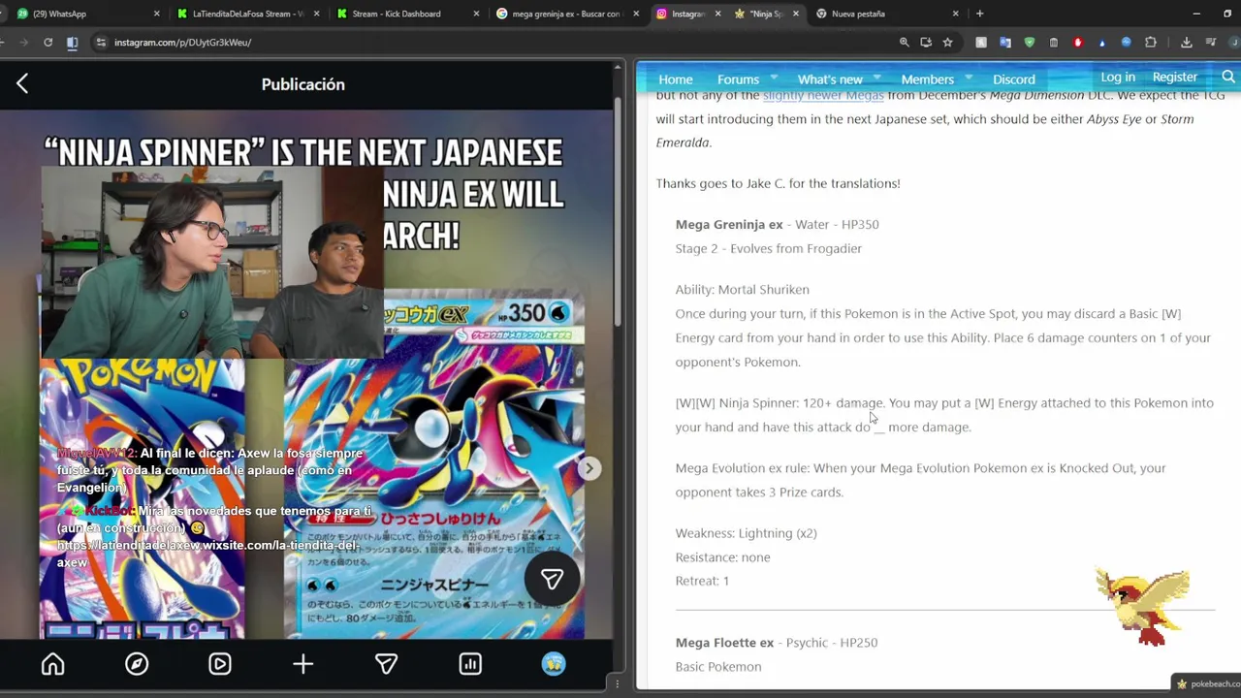Click the Register link
Viewport: 1241px width, 698px height.
1175,77
